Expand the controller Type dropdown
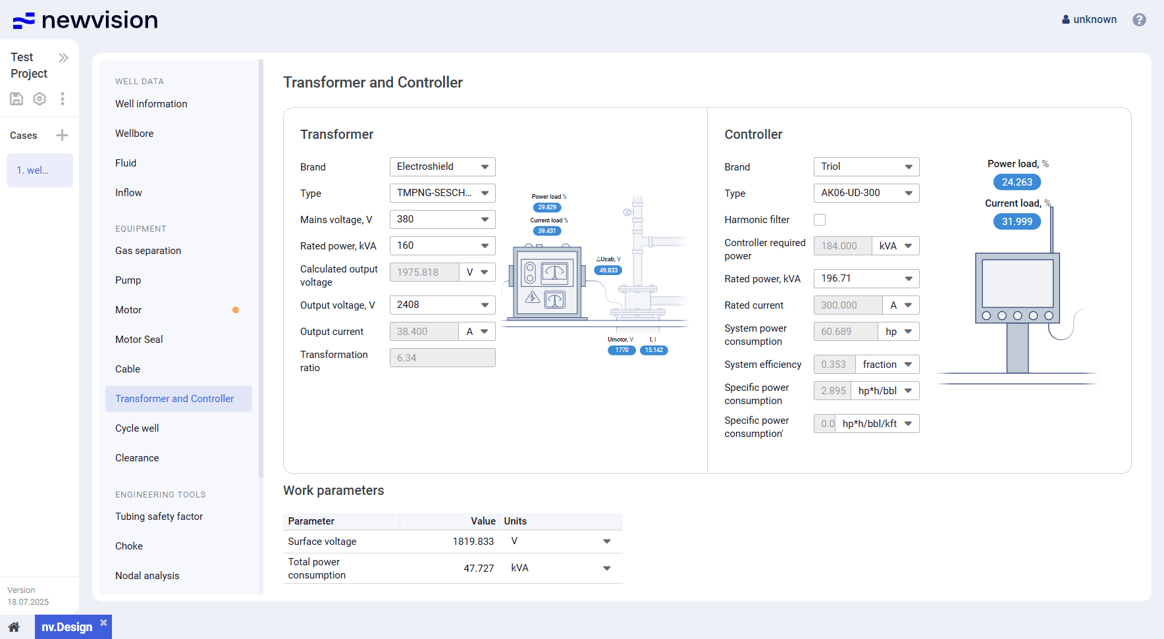The width and height of the screenshot is (1164, 639). click(x=866, y=193)
